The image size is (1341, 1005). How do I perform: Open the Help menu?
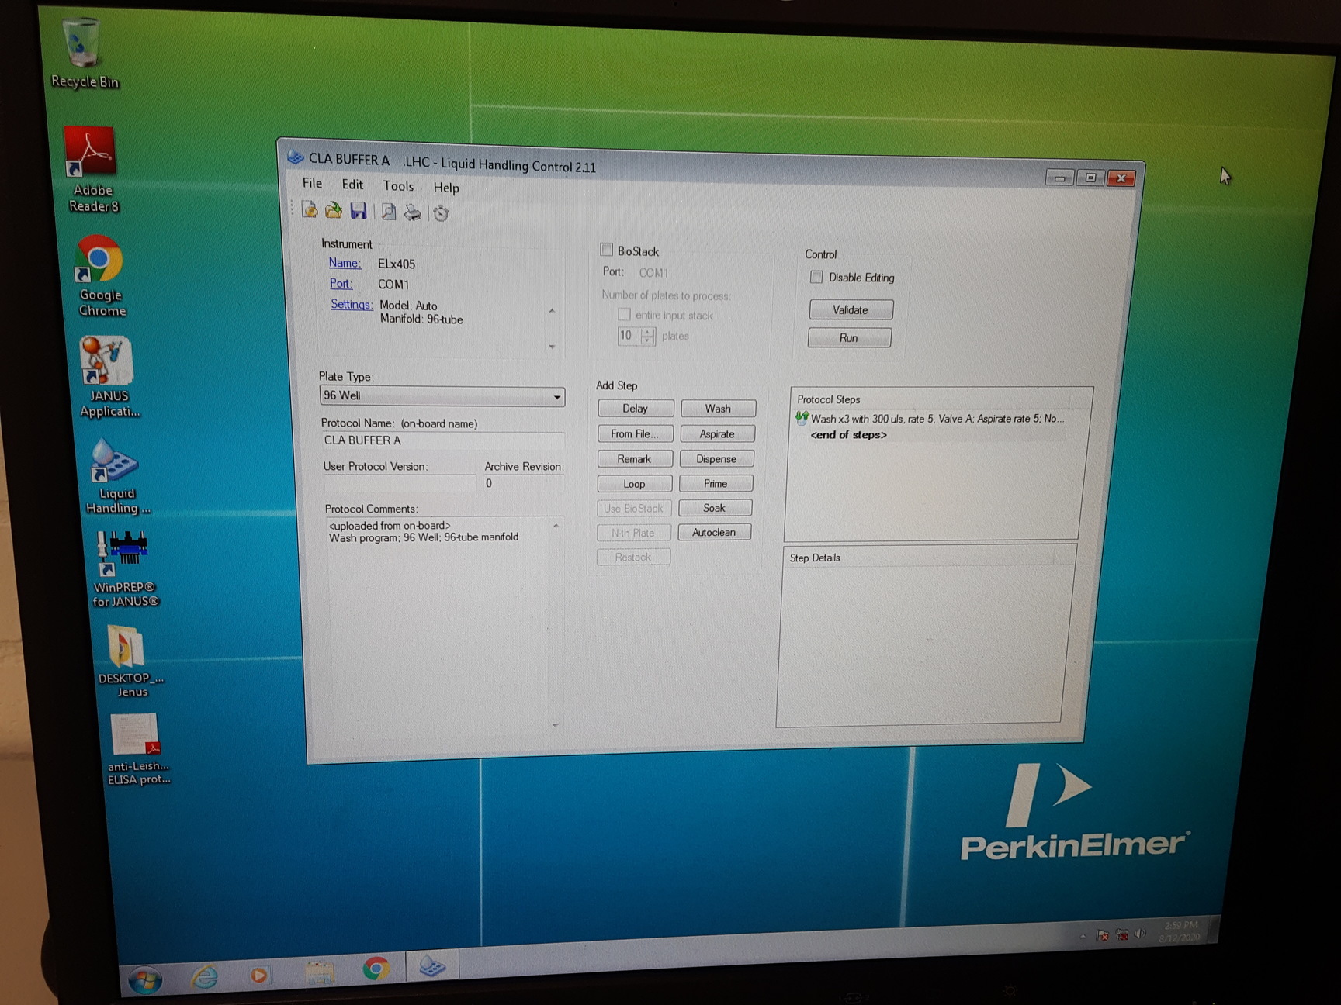(446, 188)
